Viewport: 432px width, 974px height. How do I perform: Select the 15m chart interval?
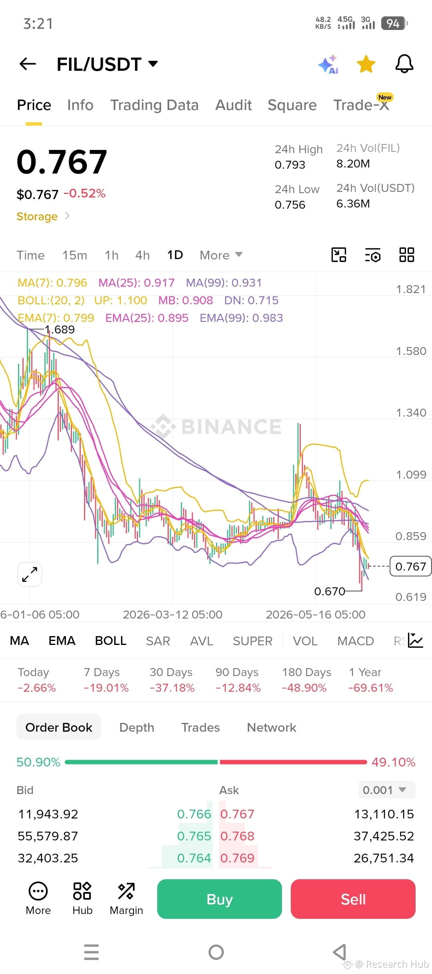click(75, 255)
